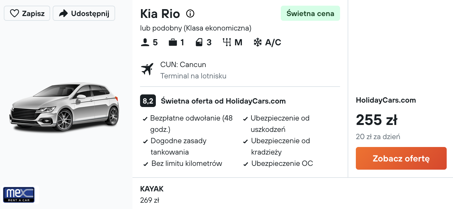
Task: Open the Kia Rio title link
Action: [160, 14]
